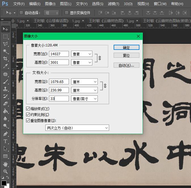This screenshot has width=191, height=188.
Task: Expand collapsed toolbox panel arrows
Action: pyautogui.click(x=2, y=19)
